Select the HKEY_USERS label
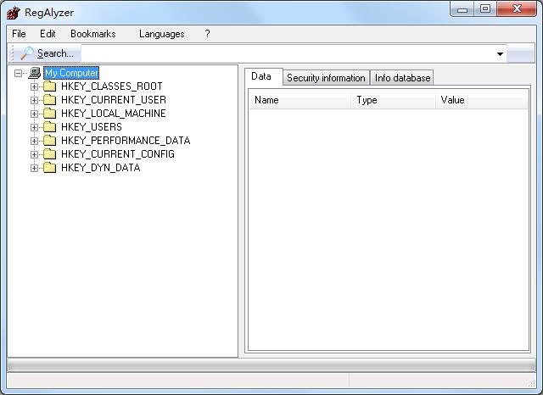 (92, 127)
